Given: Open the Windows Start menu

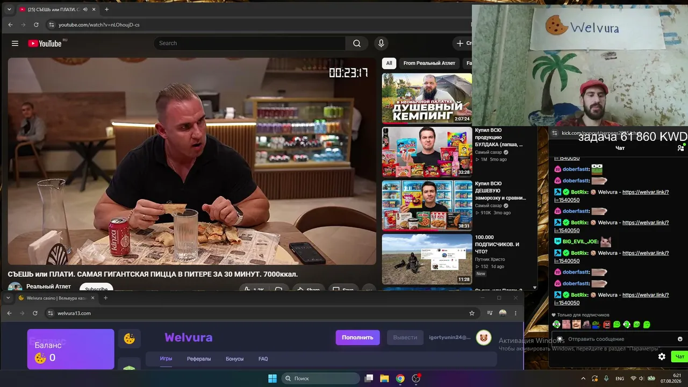Looking at the screenshot, I should pyautogui.click(x=273, y=378).
